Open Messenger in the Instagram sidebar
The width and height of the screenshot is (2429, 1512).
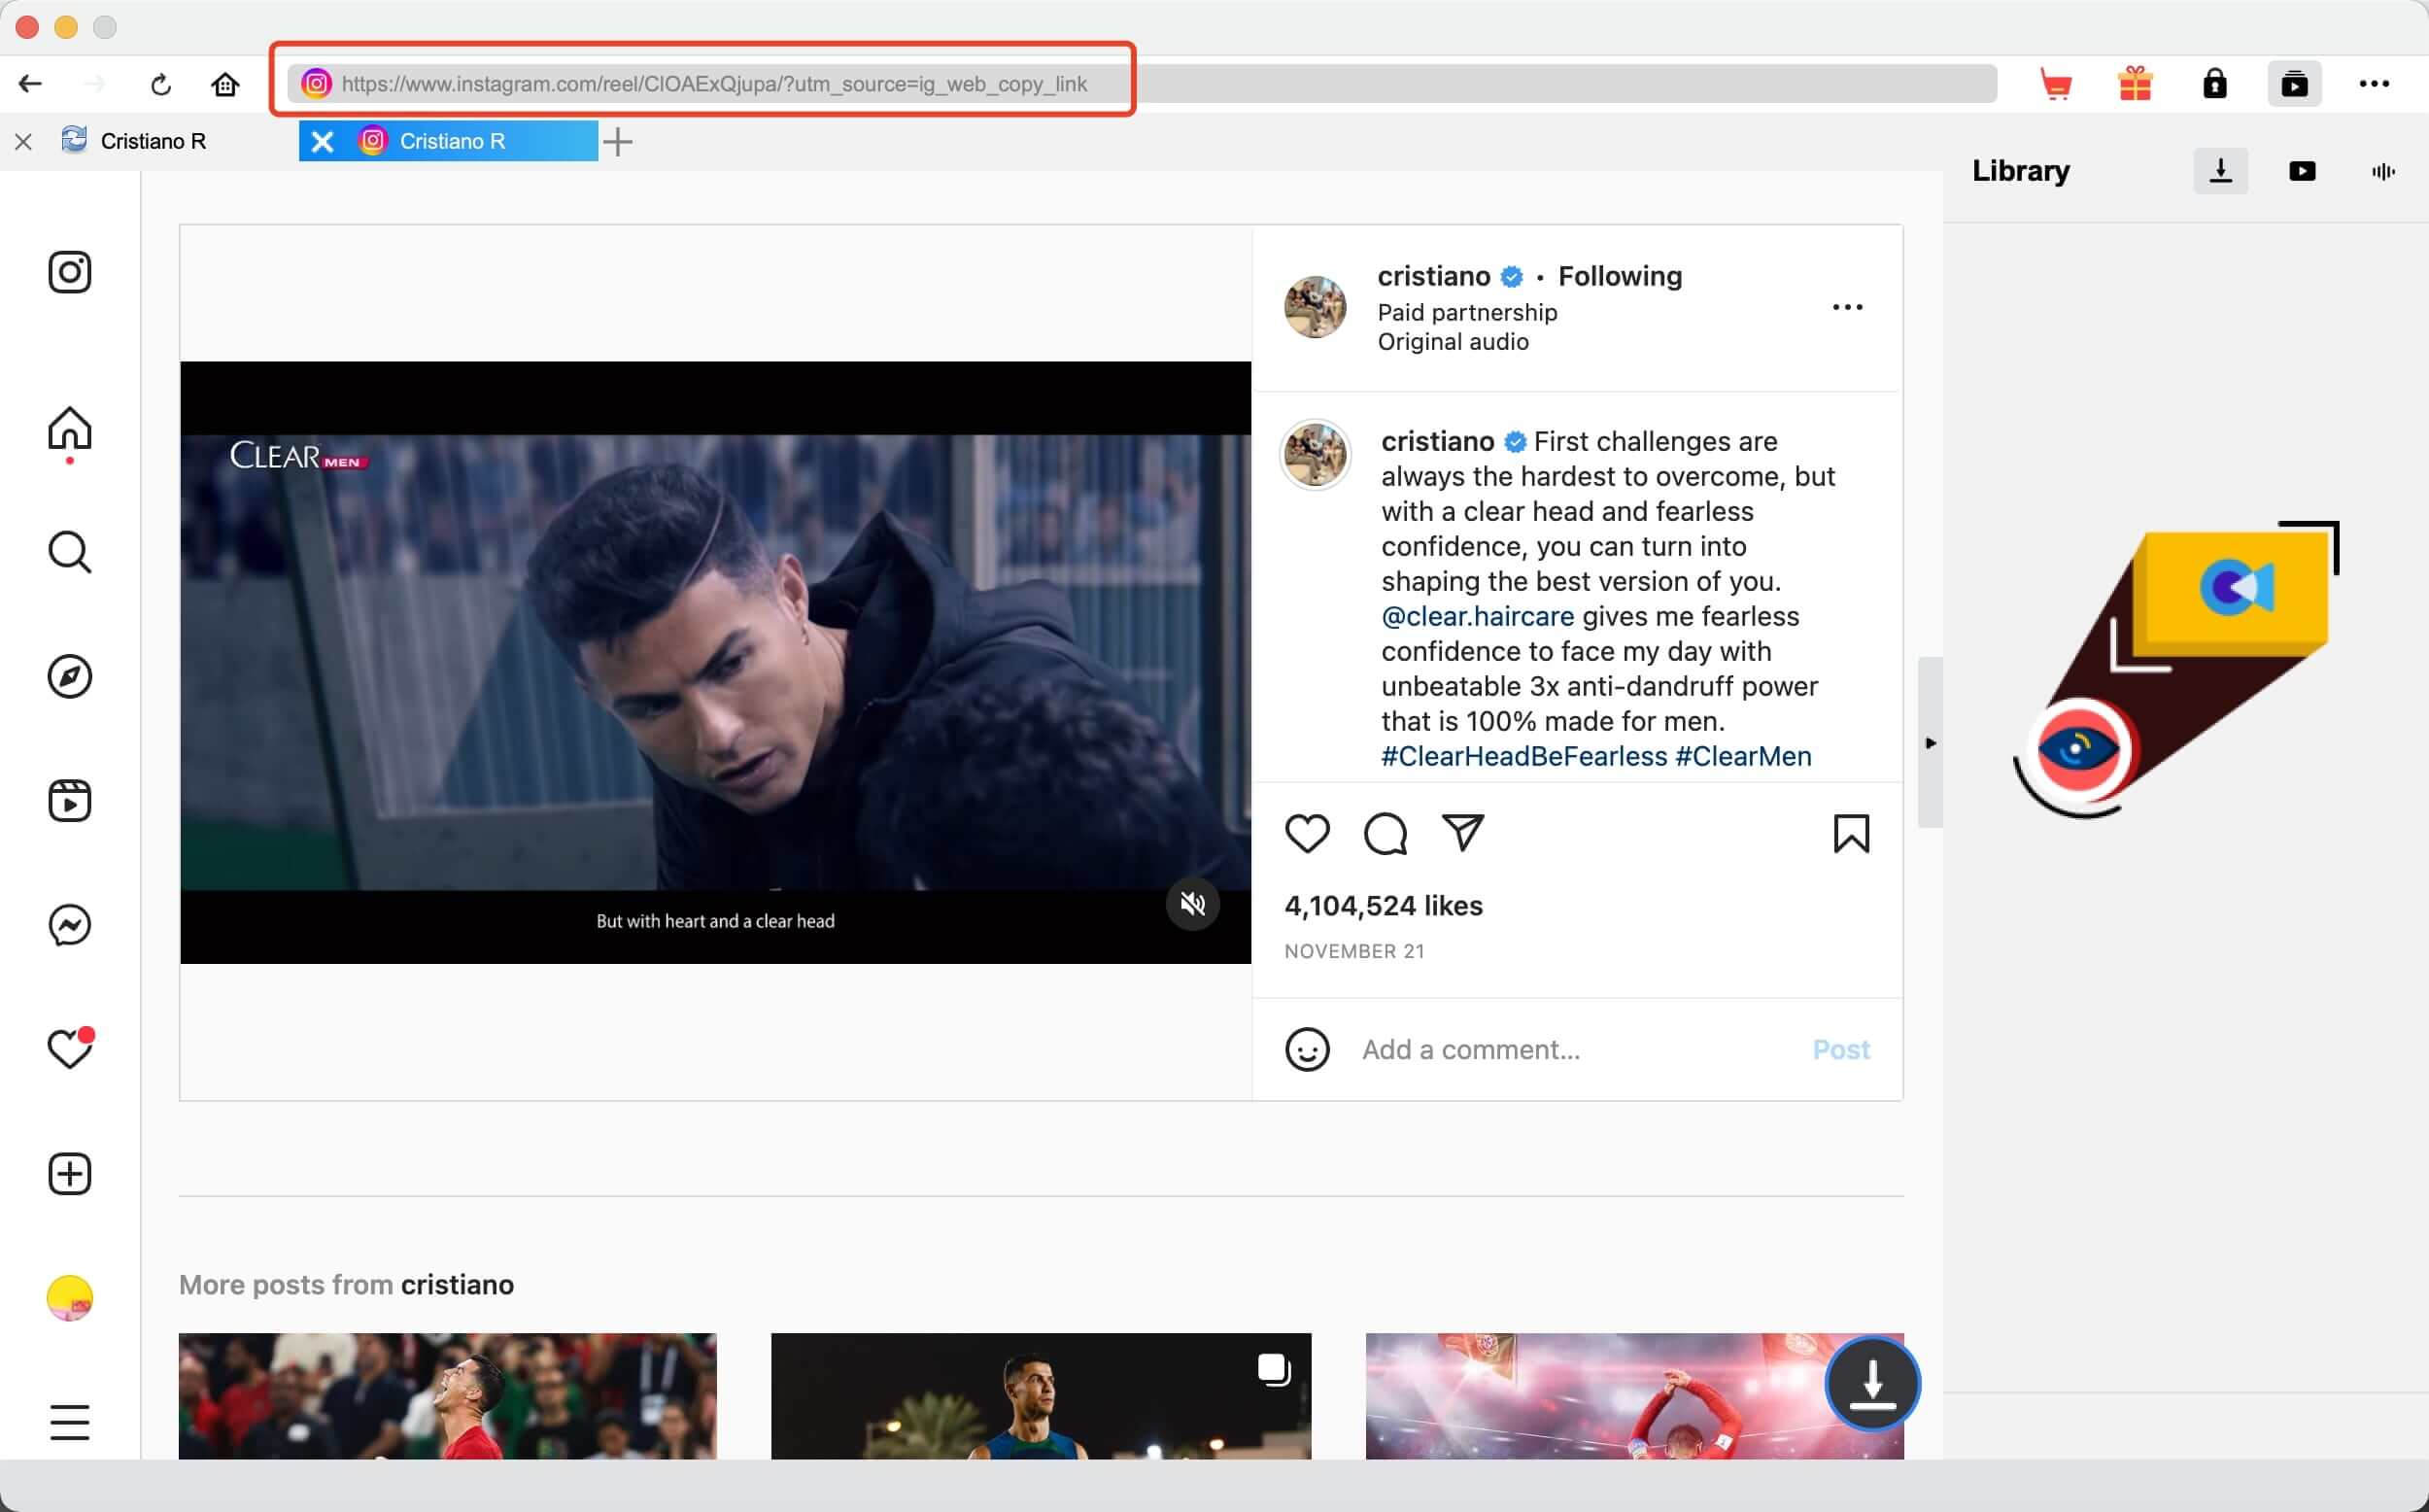pos(70,925)
